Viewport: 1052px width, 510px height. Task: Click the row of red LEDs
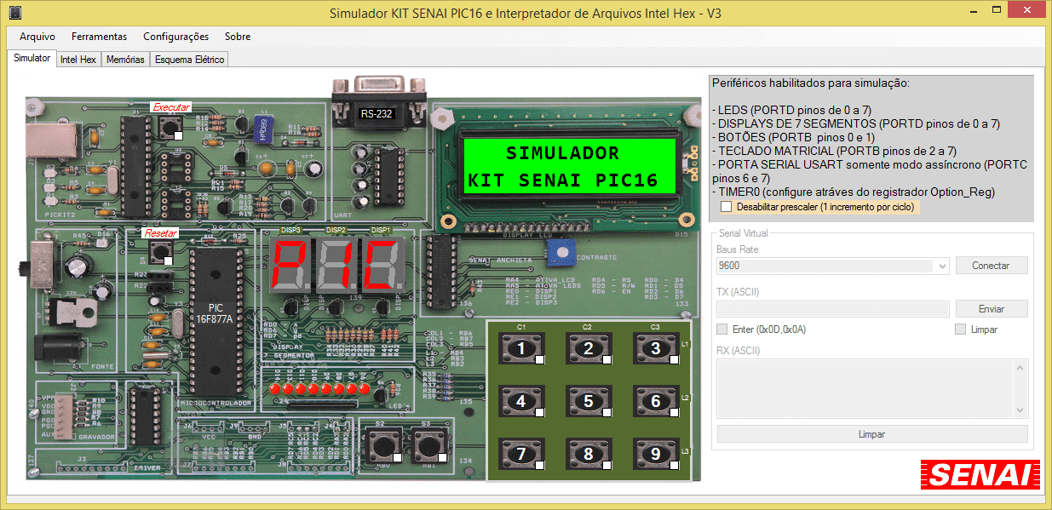pyautogui.click(x=321, y=390)
